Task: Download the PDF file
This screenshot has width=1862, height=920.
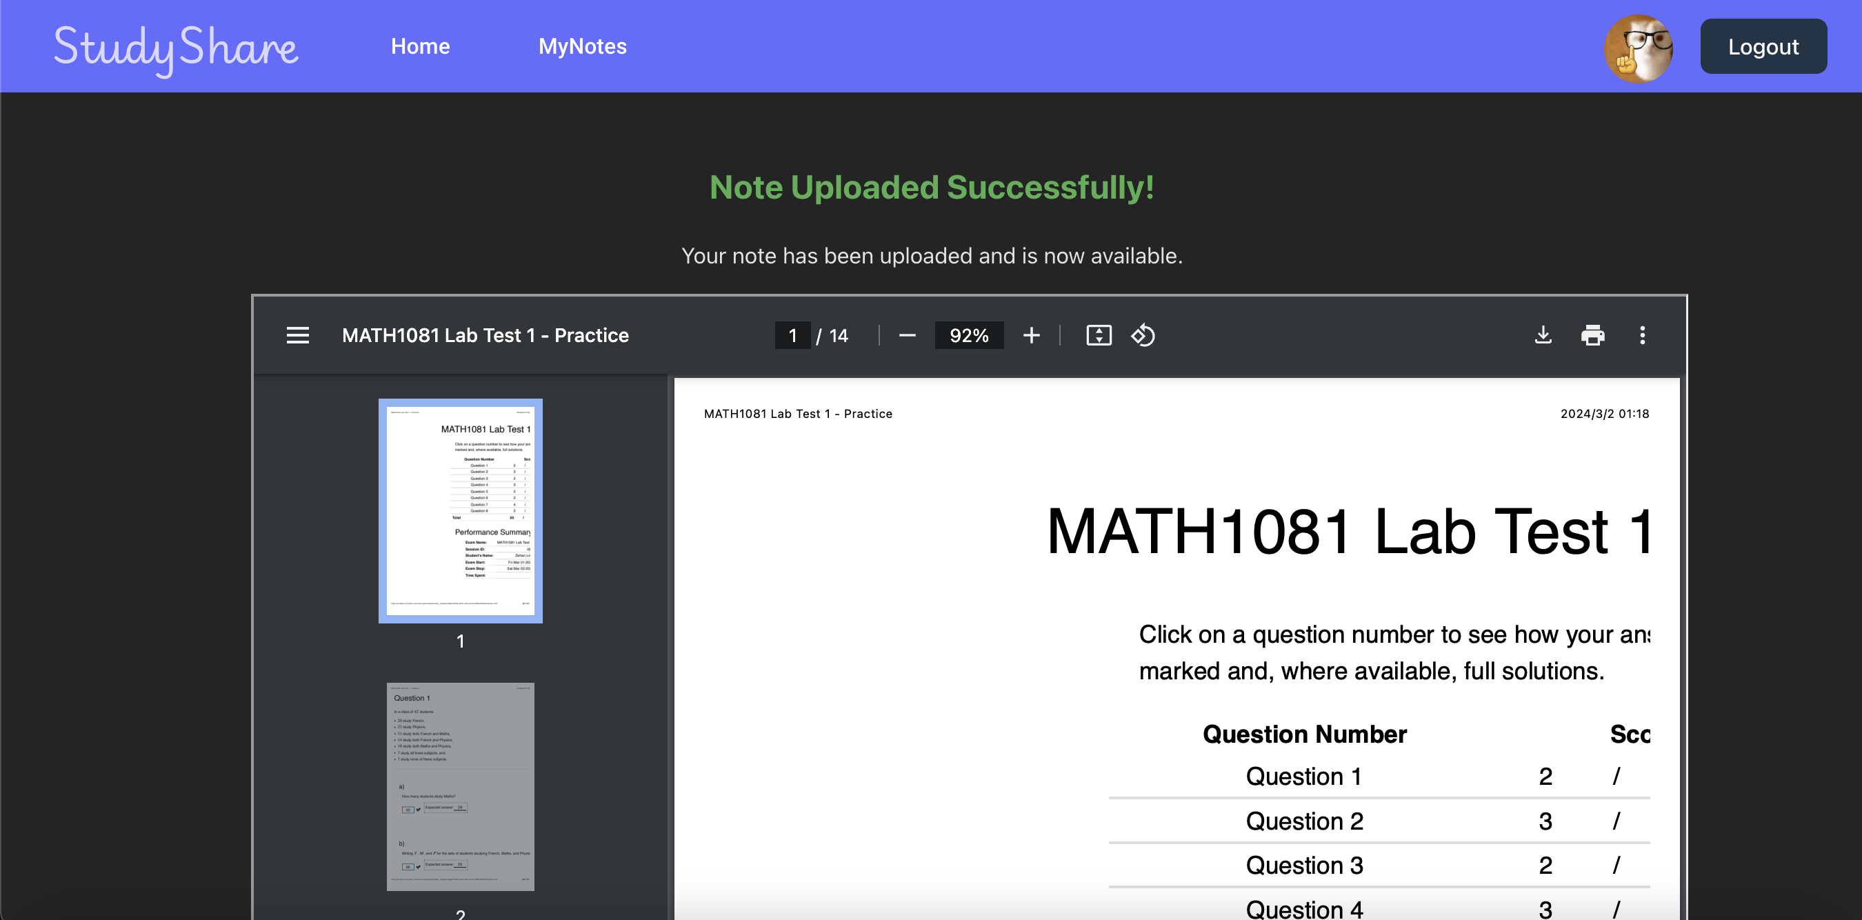Action: (1543, 335)
